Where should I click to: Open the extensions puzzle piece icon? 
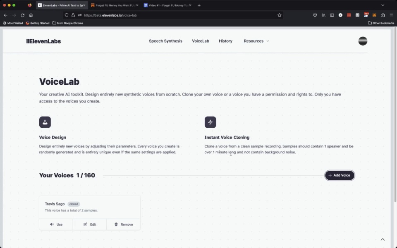pos(383,15)
